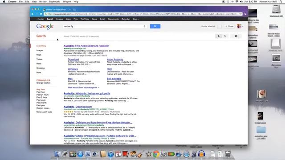Screen dimensions: 285x160
Task: Expand More results from sourceforge.net
Action: point(83,88)
